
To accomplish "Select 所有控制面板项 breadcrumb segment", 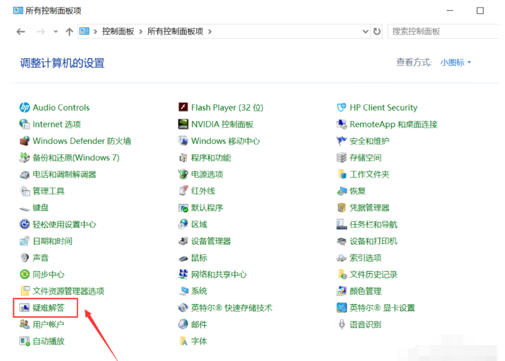I will (176, 32).
